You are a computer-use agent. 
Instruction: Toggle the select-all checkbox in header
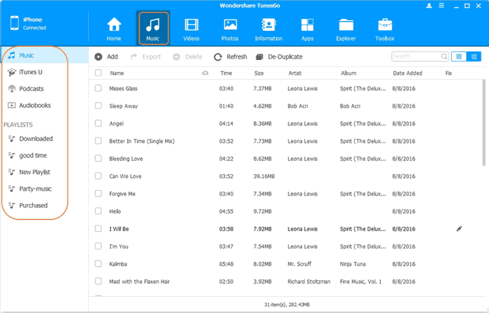[98, 73]
